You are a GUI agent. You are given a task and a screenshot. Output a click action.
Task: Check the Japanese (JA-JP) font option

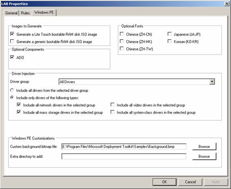170,34
